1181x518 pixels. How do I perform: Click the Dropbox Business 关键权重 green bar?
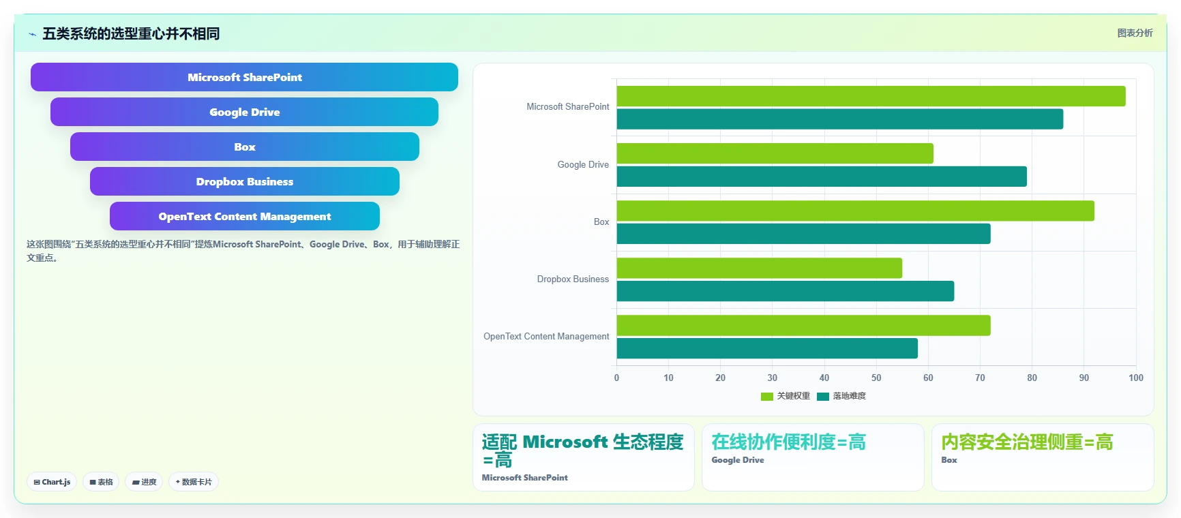tap(760, 268)
